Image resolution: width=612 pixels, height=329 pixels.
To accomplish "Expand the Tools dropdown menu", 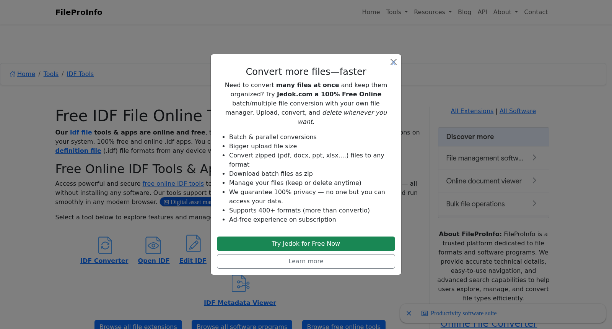I will pos(397,12).
